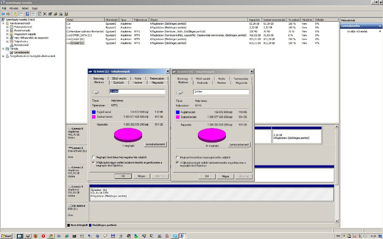
Task: Click the Opera icon in the taskbar
Action: coord(43,236)
